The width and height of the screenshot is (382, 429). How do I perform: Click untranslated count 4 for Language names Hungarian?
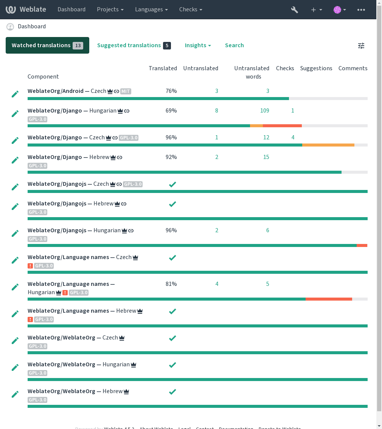click(217, 284)
